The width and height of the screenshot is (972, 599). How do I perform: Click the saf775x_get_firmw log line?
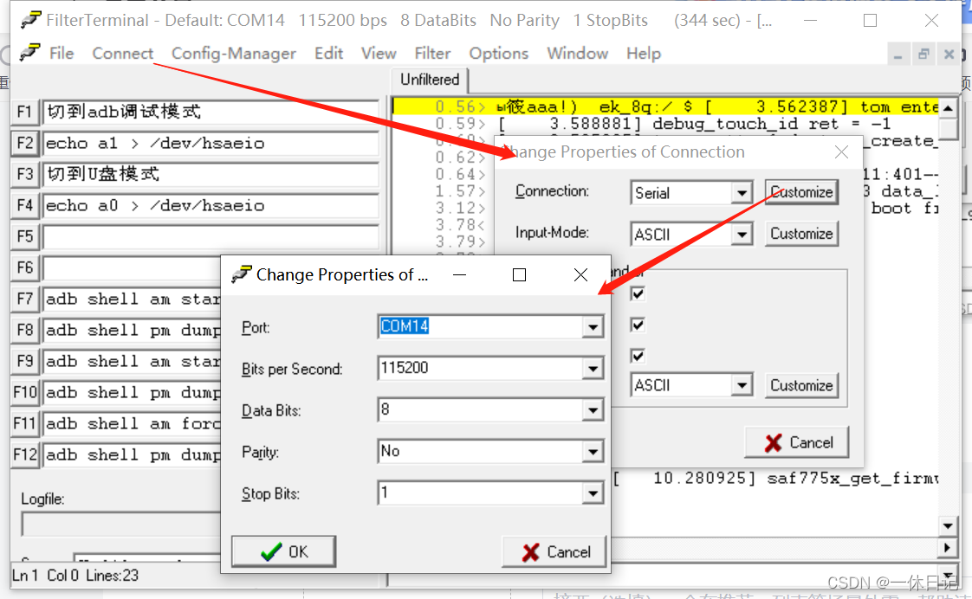click(774, 478)
